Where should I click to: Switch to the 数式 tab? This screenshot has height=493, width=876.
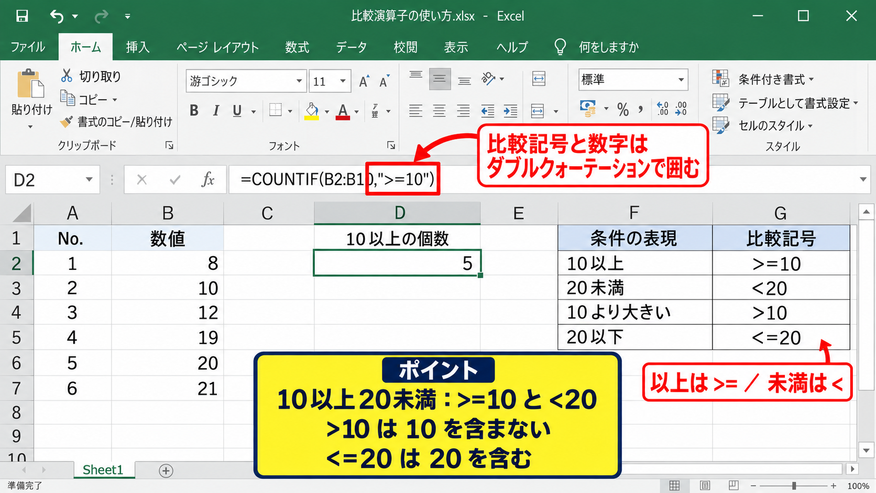(297, 47)
